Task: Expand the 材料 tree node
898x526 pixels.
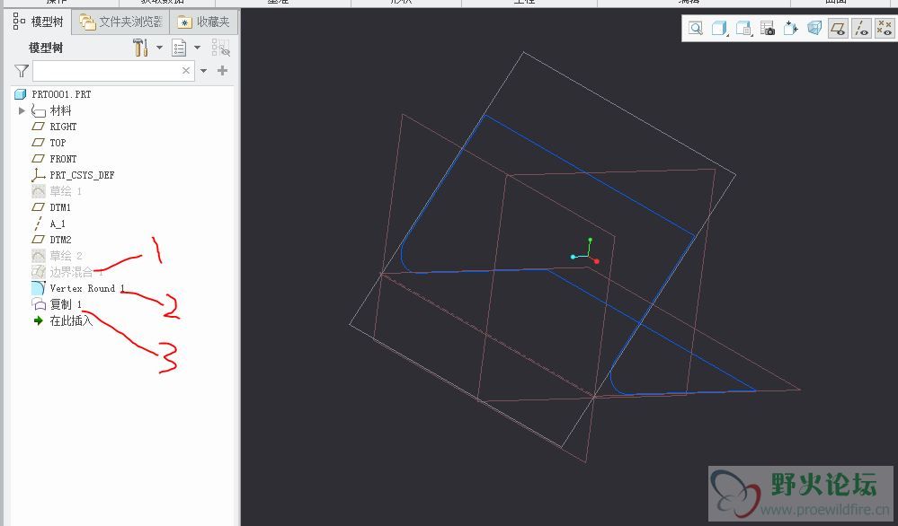Action: point(22,110)
